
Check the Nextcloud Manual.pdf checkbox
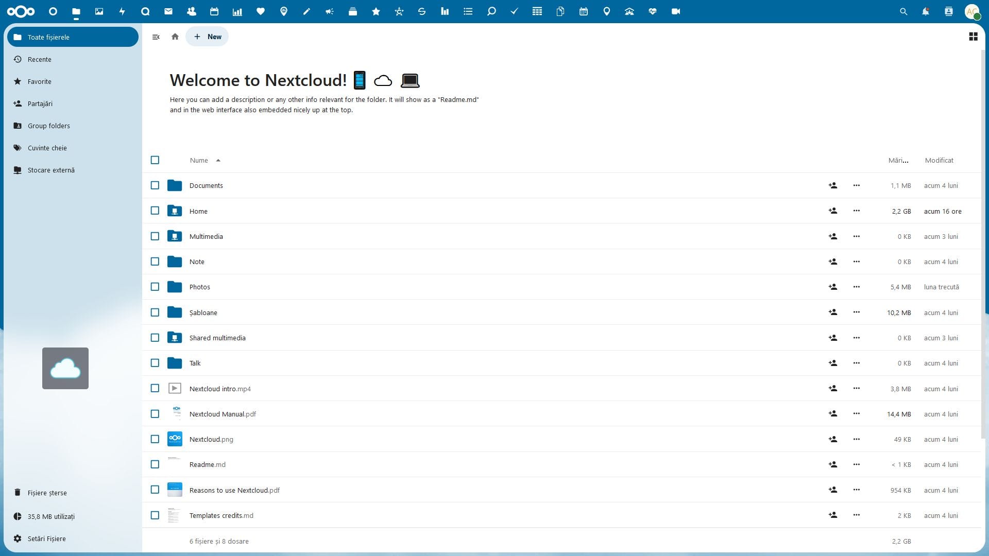(x=155, y=414)
